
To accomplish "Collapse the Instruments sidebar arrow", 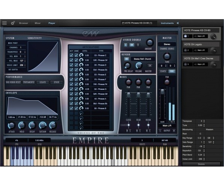I will 177,23.
